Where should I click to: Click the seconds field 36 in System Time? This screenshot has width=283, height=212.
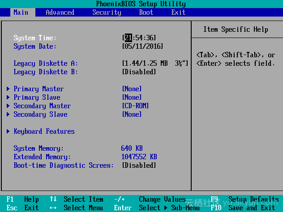click(x=150, y=38)
